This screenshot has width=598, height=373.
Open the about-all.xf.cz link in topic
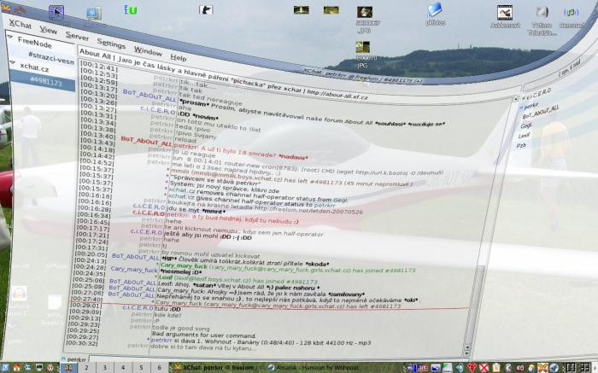(337, 94)
